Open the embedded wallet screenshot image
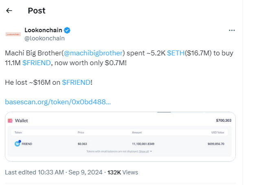The image size is (255, 185). [x=120, y=137]
